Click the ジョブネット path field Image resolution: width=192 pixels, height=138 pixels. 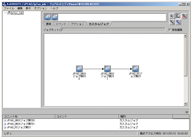pos(113,30)
